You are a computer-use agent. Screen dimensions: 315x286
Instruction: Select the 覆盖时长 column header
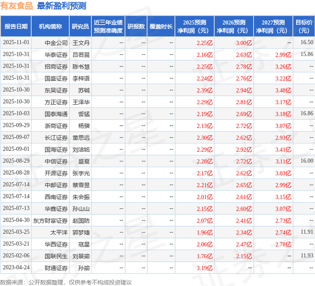pyautogui.click(x=161, y=26)
